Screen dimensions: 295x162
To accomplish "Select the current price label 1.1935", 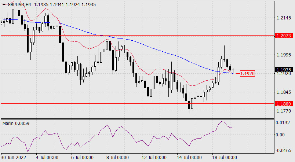I will (x=284, y=70).
